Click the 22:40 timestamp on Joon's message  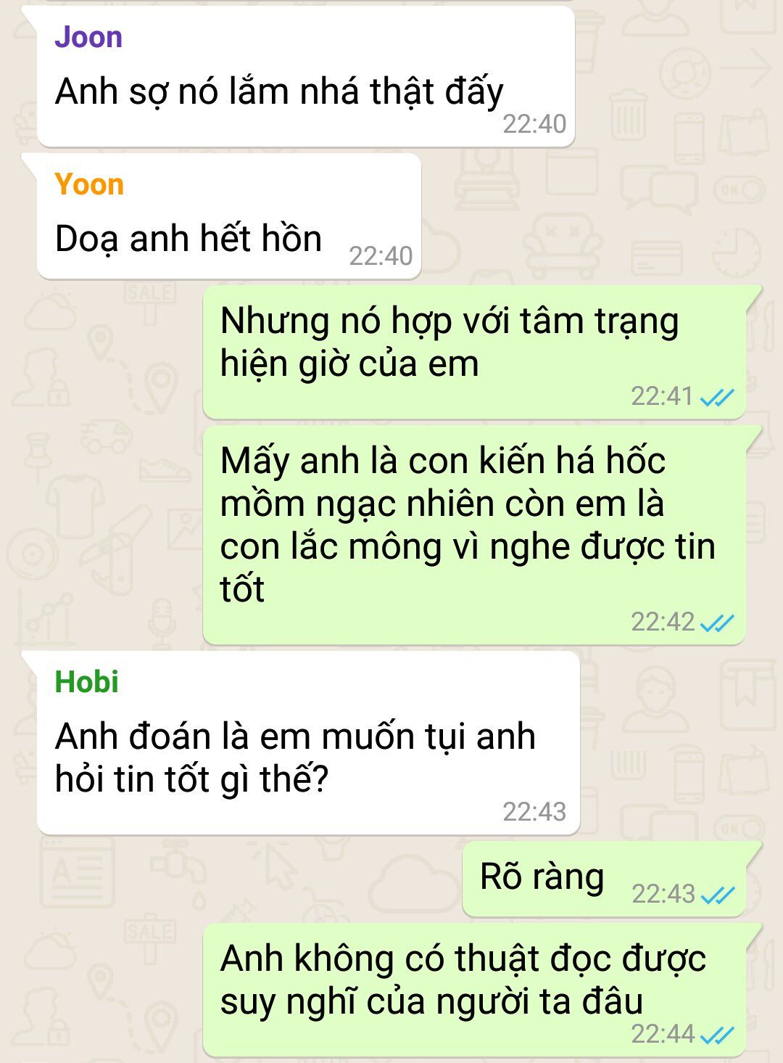[x=534, y=124]
